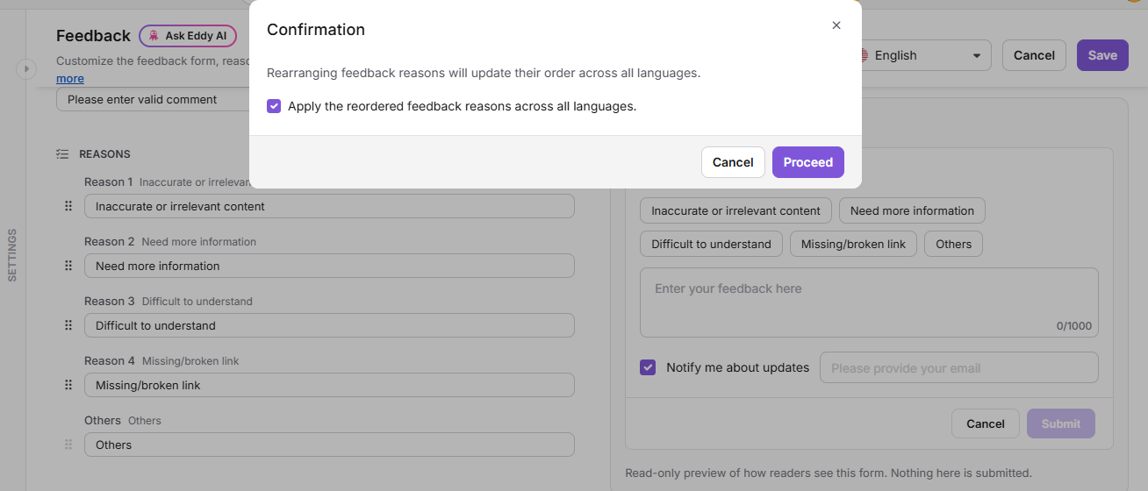This screenshot has width=1148, height=491.
Task: Select Inaccurate or irrelevant content preview chip
Action: click(735, 210)
